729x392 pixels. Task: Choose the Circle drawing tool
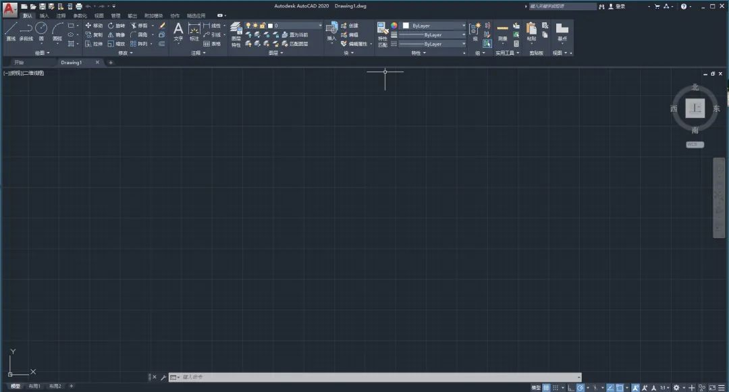click(41, 32)
